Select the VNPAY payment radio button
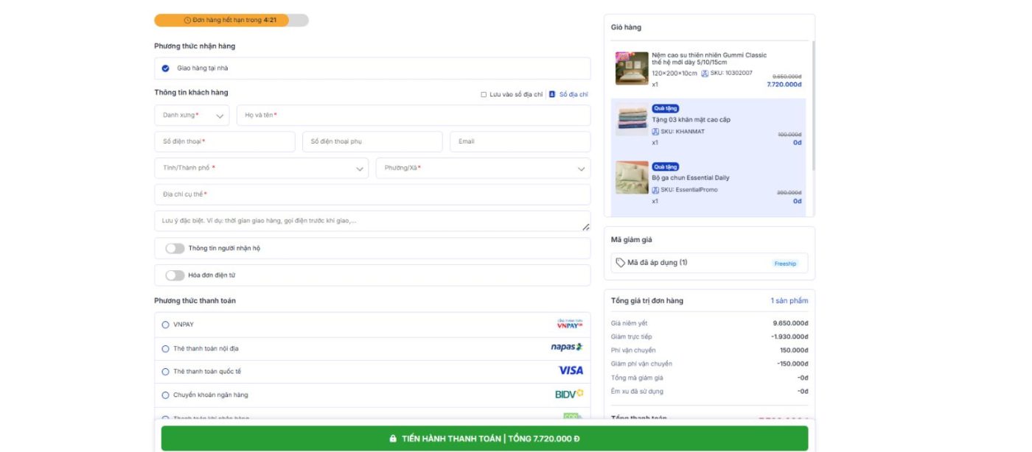Screen dimensions: 1032x452 click(x=165, y=325)
